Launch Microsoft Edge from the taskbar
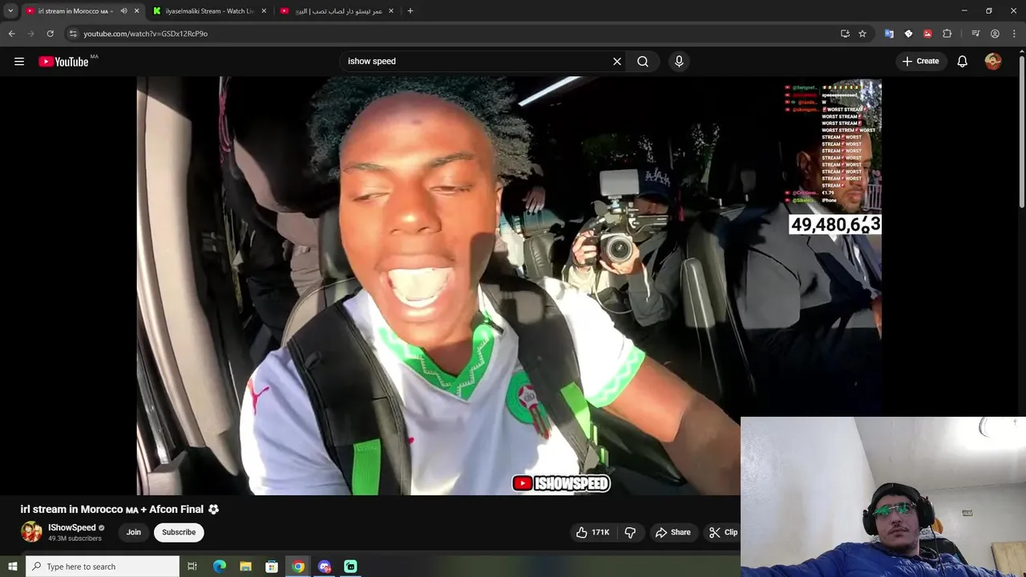Viewport: 1026px width, 577px height. (x=220, y=567)
